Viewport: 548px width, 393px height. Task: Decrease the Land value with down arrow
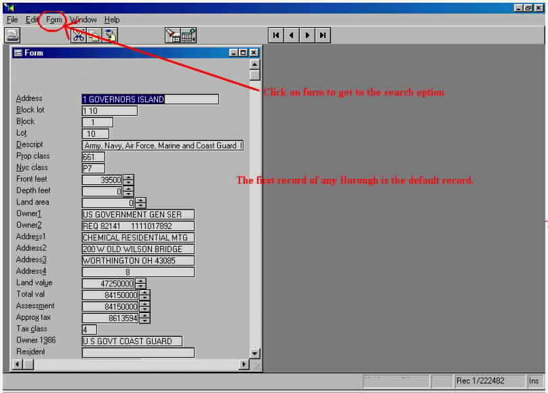click(141, 286)
